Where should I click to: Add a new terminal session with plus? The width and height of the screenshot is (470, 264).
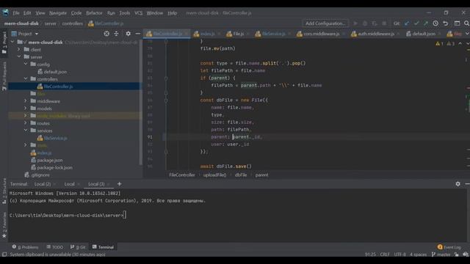coord(119,184)
